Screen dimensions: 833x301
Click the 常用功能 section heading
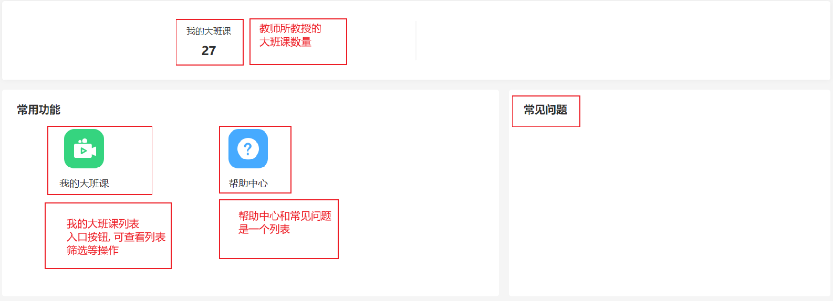(38, 110)
